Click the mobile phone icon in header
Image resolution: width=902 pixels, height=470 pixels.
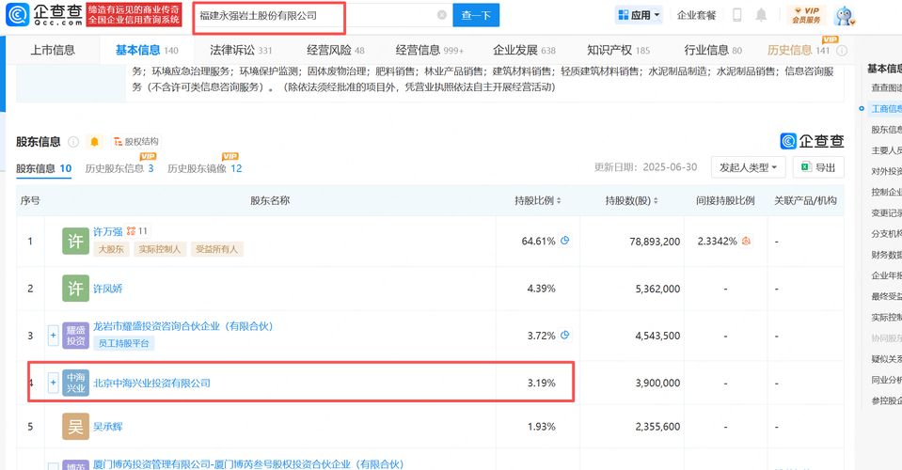[736, 15]
